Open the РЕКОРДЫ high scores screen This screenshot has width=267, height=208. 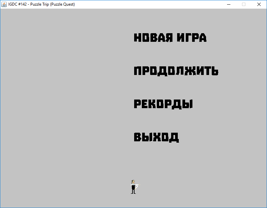click(x=163, y=104)
